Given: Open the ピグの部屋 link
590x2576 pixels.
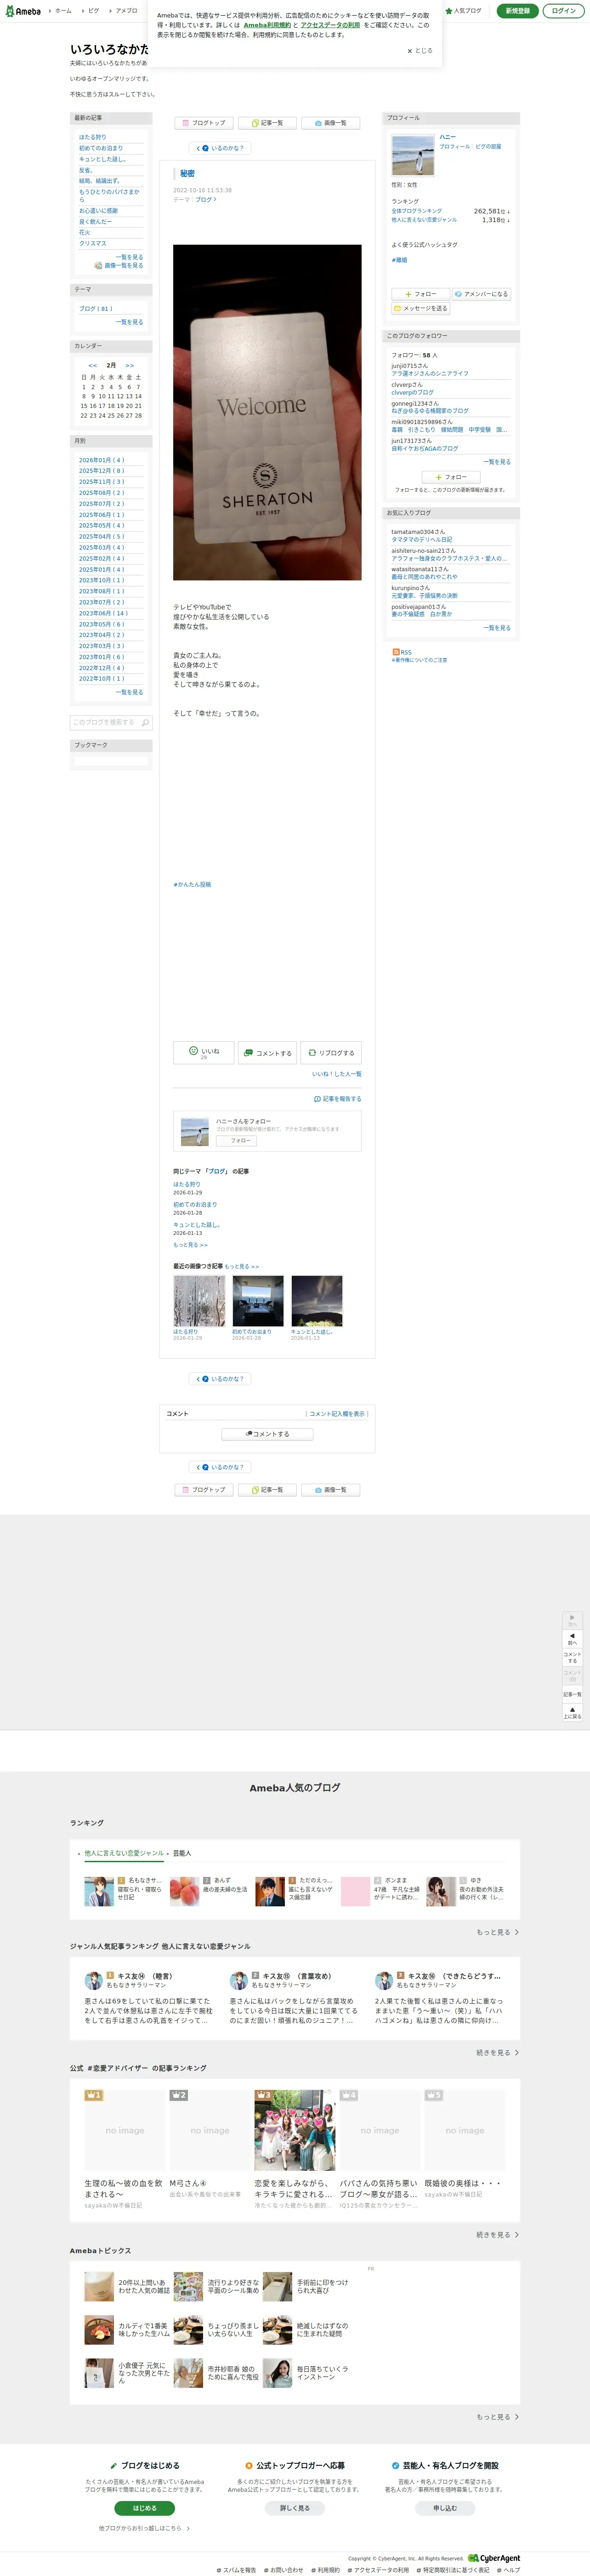Looking at the screenshot, I should [x=488, y=147].
